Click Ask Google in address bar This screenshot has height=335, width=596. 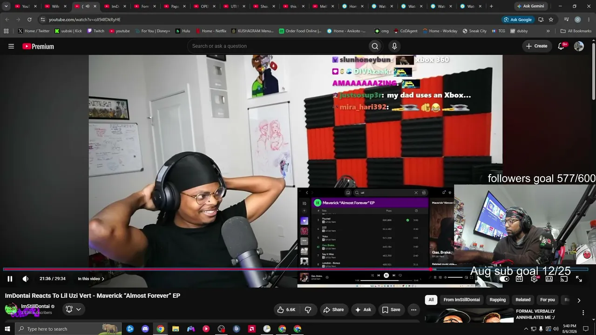[517, 20]
